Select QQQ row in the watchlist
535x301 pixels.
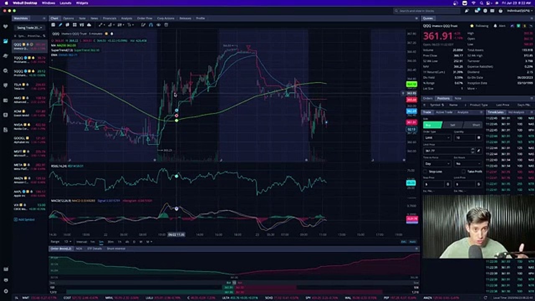point(30,46)
